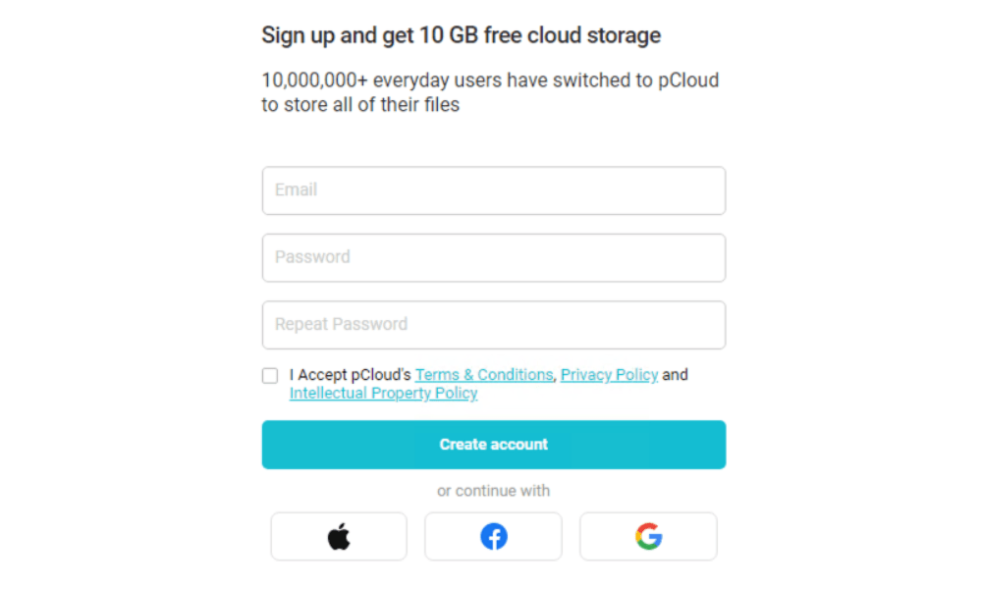The height and width of the screenshot is (589, 982).
Task: Click the "I Accept pCloud's" label text
Action: point(351,374)
